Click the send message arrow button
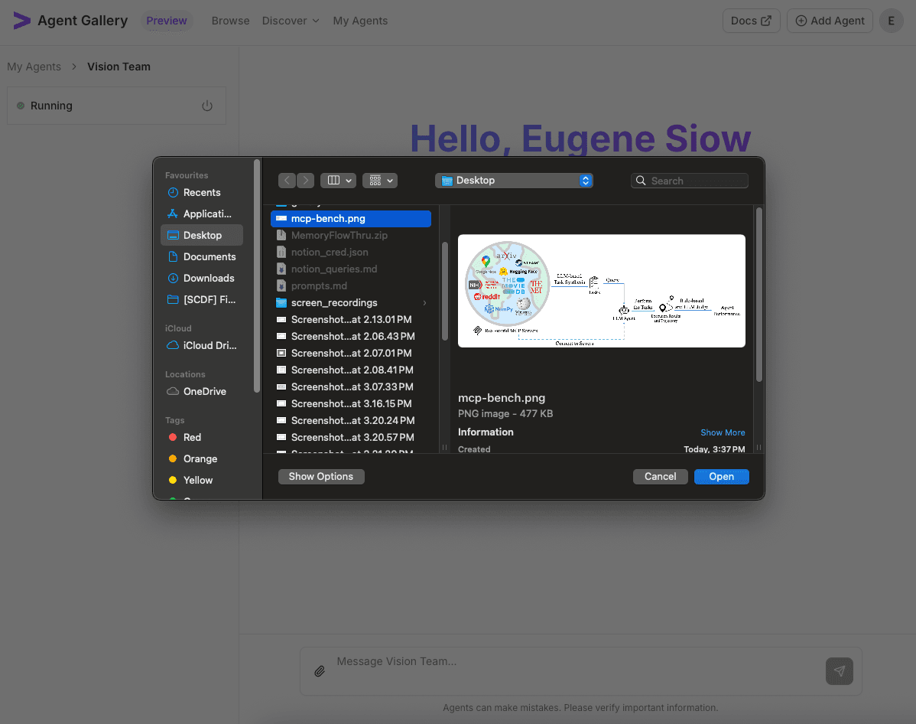The width and height of the screenshot is (916, 724). click(839, 671)
